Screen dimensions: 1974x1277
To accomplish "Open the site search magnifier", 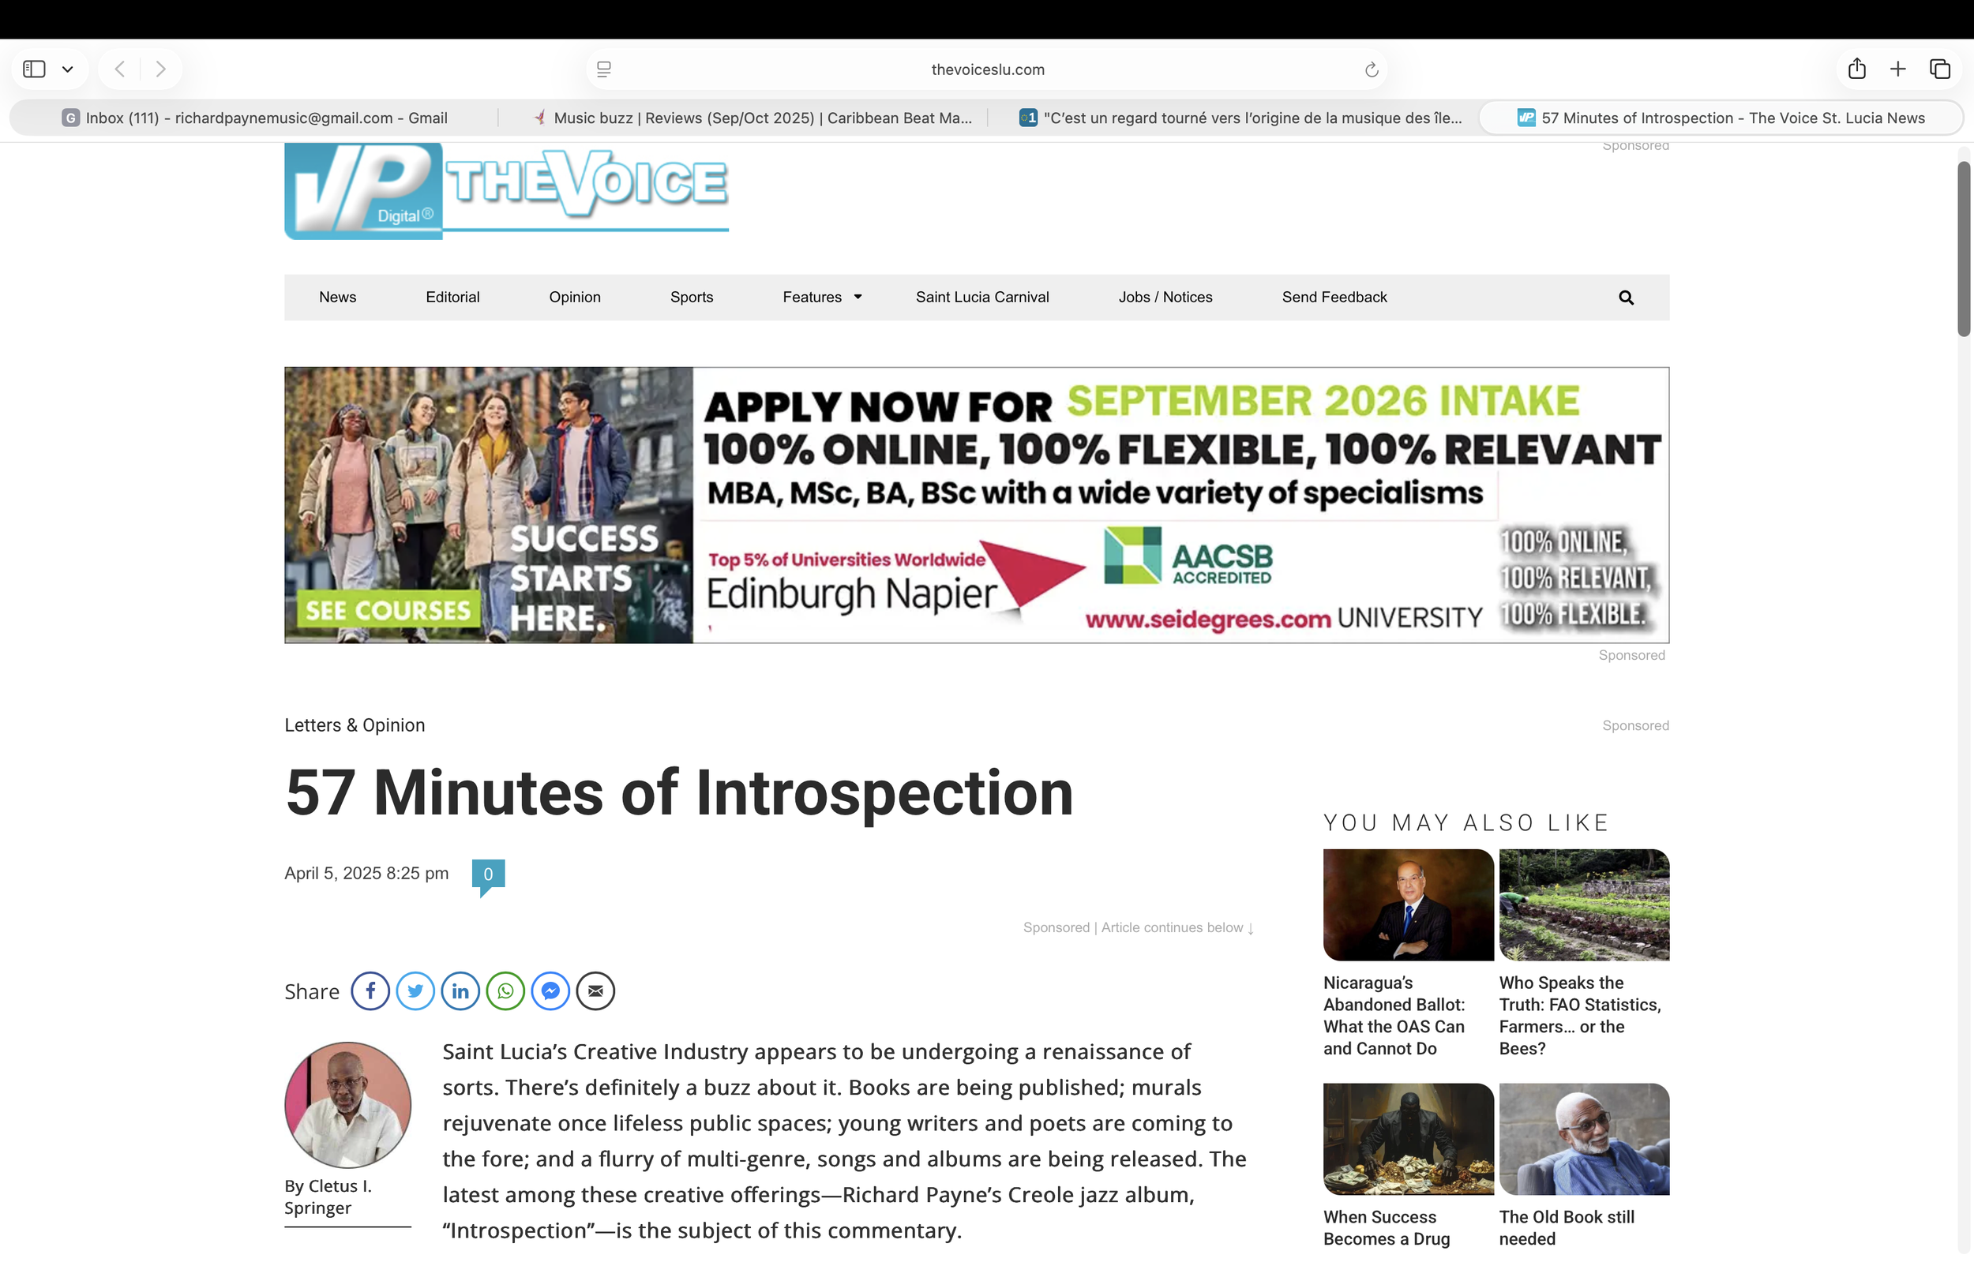I will [x=1626, y=298].
